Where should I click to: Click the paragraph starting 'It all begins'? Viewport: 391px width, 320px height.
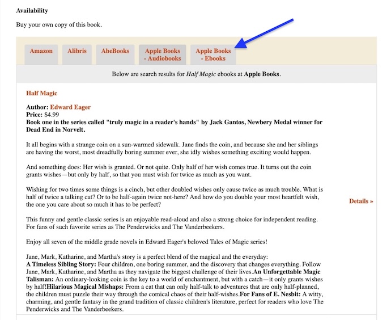pos(172,148)
